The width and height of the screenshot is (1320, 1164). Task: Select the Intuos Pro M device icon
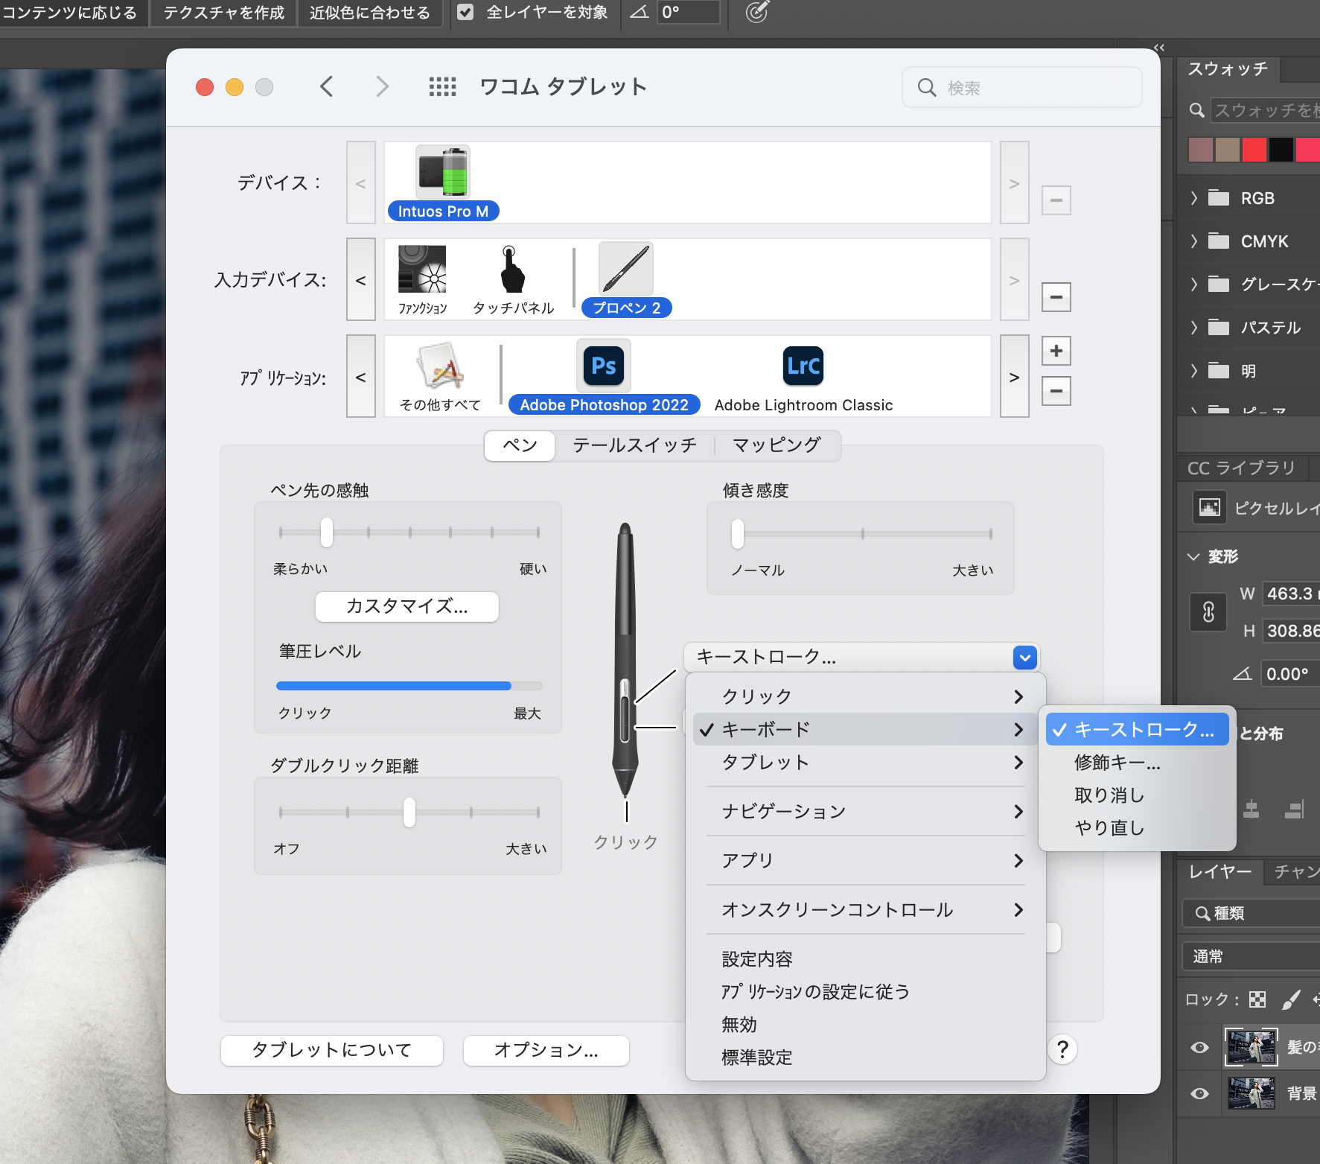tap(442, 171)
